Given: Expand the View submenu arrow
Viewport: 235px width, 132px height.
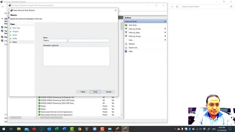Looking at the screenshot, I should pyautogui.click(x=165, y=40).
